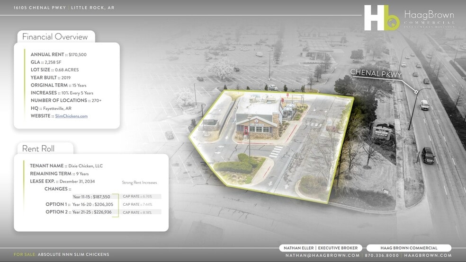Screen dimensions: 466x262
Task: Click the 6.76% cap rate bar
Action: click(141, 196)
